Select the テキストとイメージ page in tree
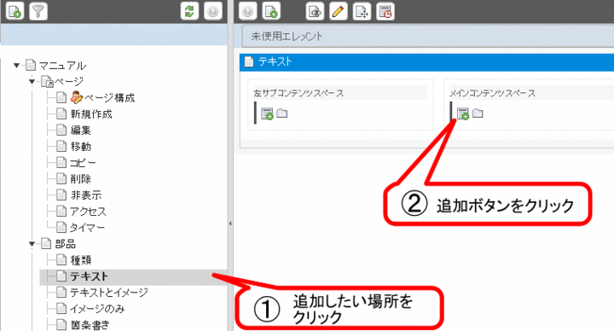 pos(108,293)
